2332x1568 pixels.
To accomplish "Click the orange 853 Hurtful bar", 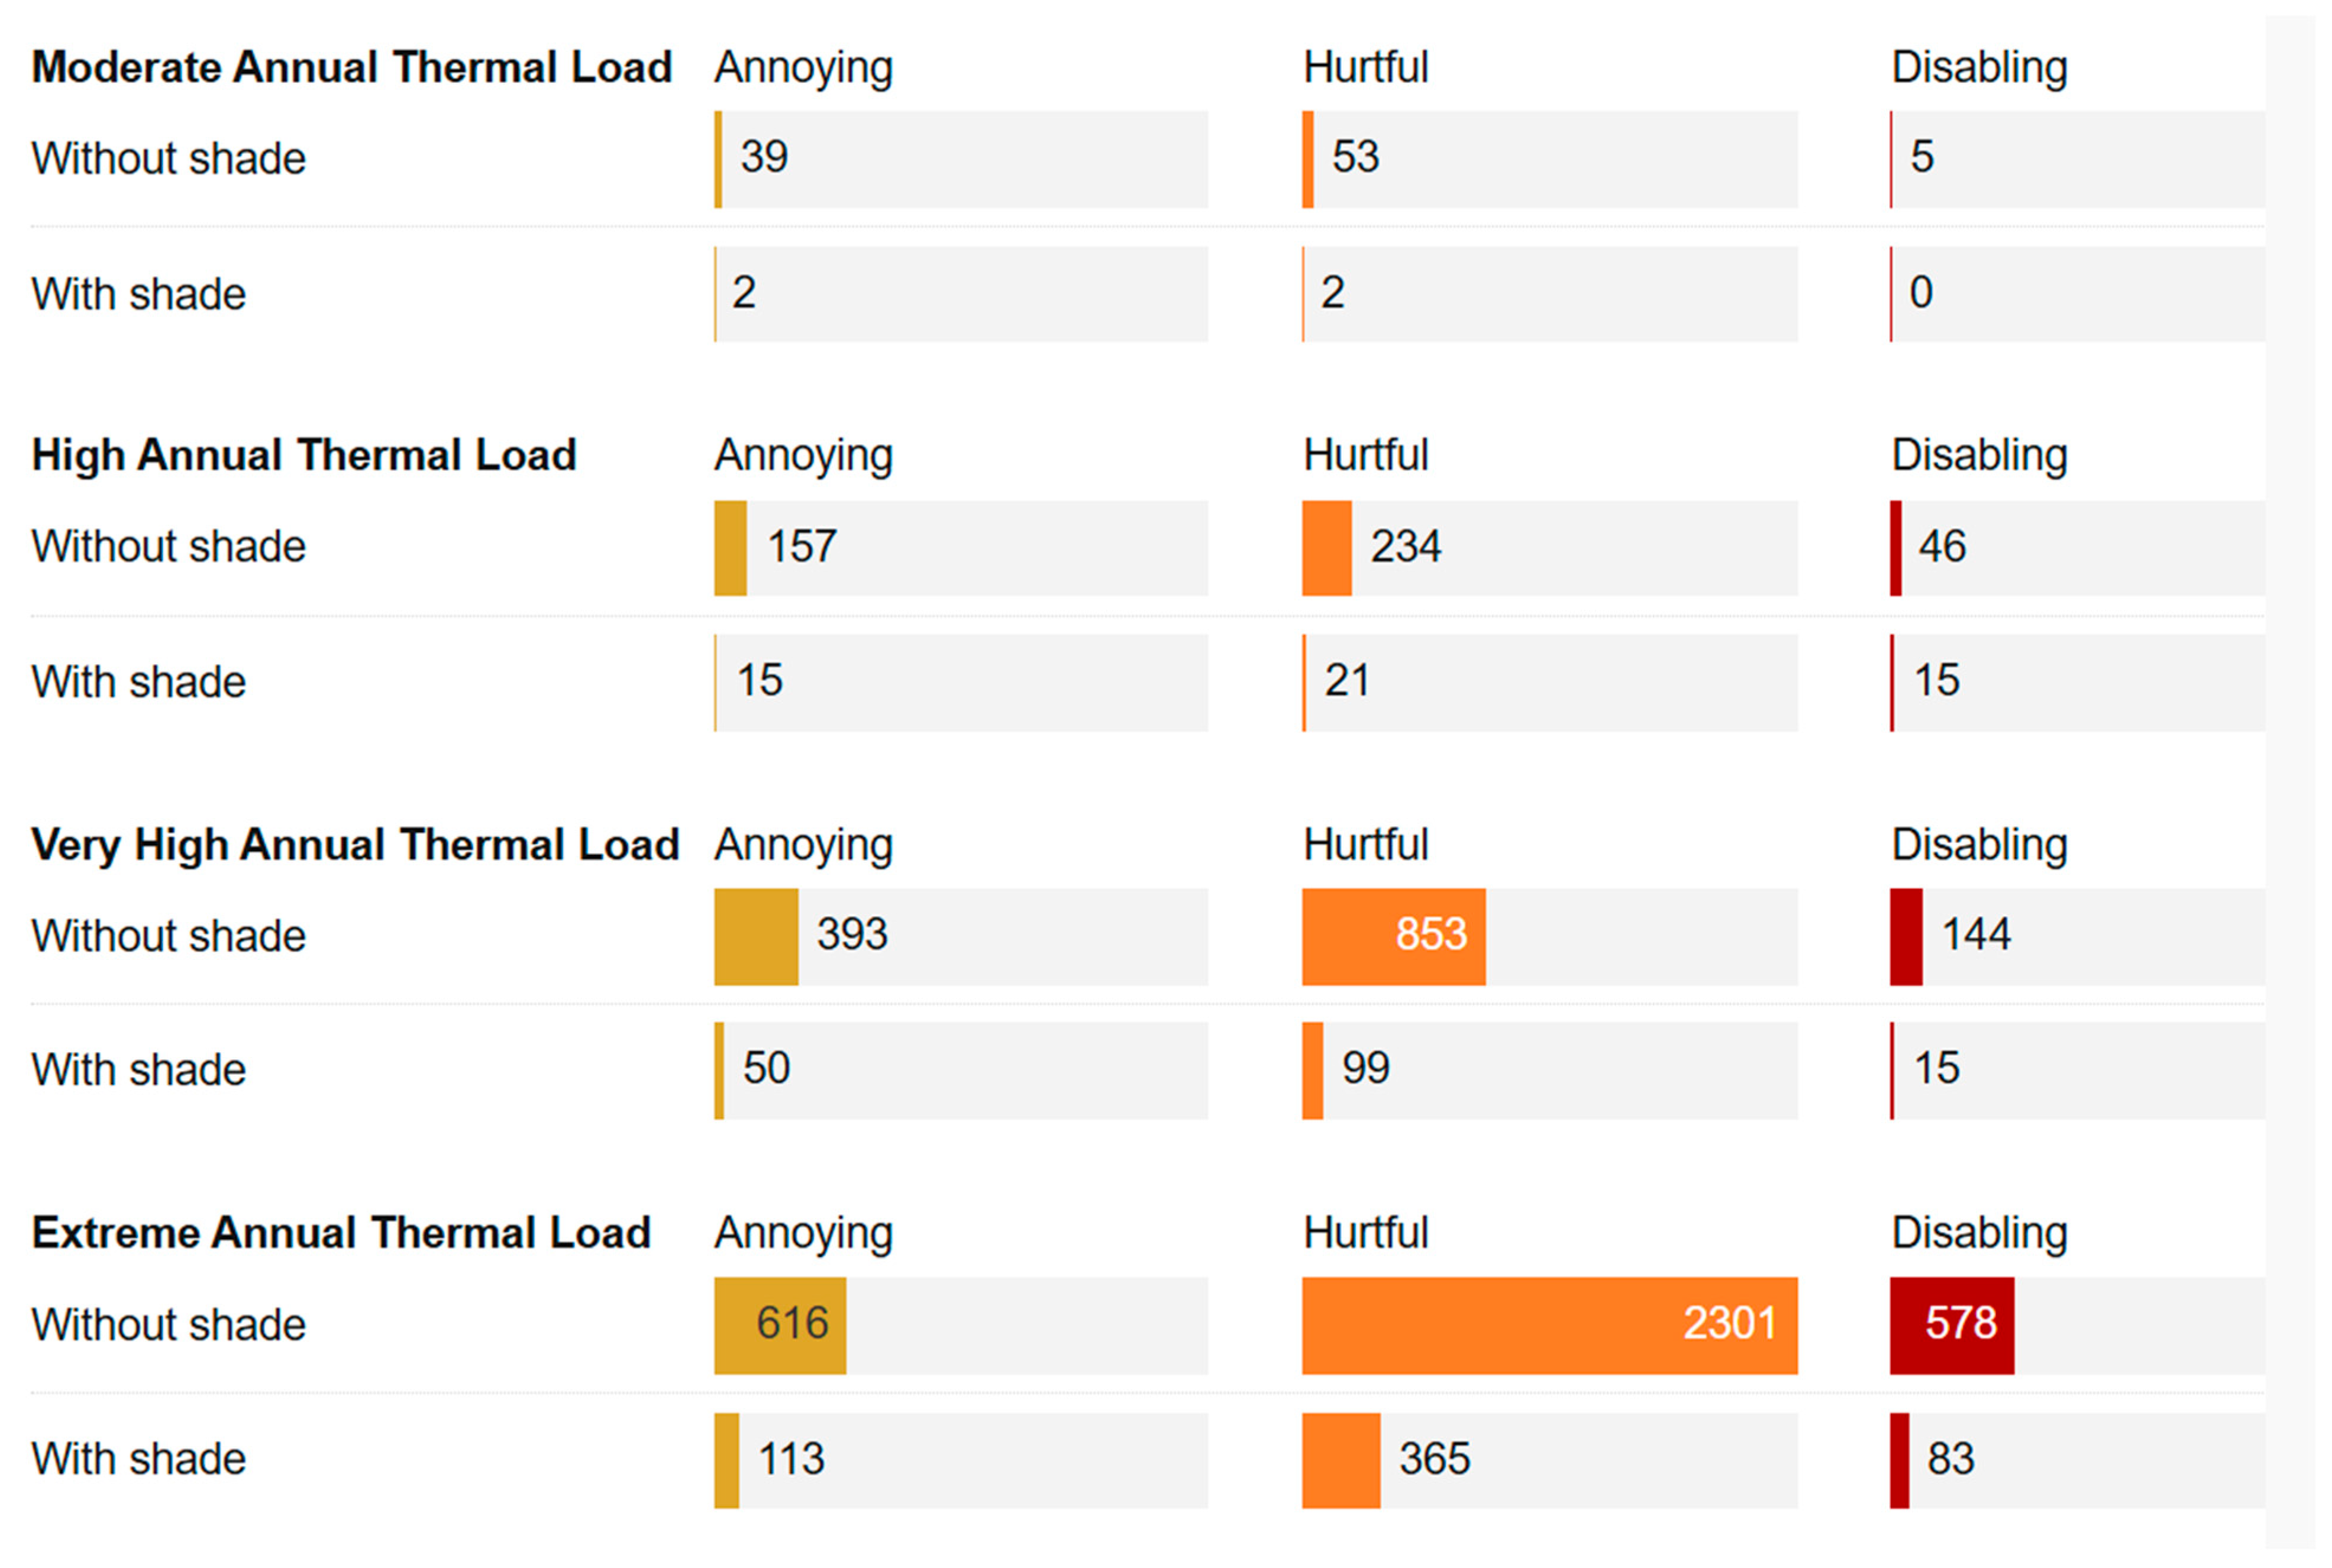I will pos(1393,936).
